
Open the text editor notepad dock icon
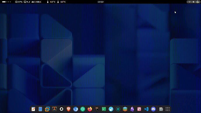(x=33, y=109)
